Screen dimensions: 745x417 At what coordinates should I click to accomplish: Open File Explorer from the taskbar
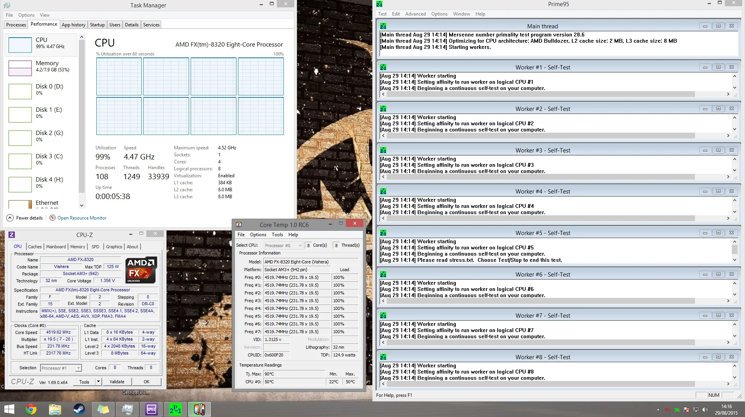click(55, 409)
